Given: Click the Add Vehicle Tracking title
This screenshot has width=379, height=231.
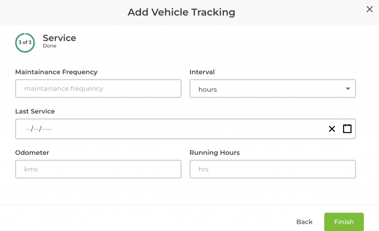Looking at the screenshot, I should click(181, 12).
